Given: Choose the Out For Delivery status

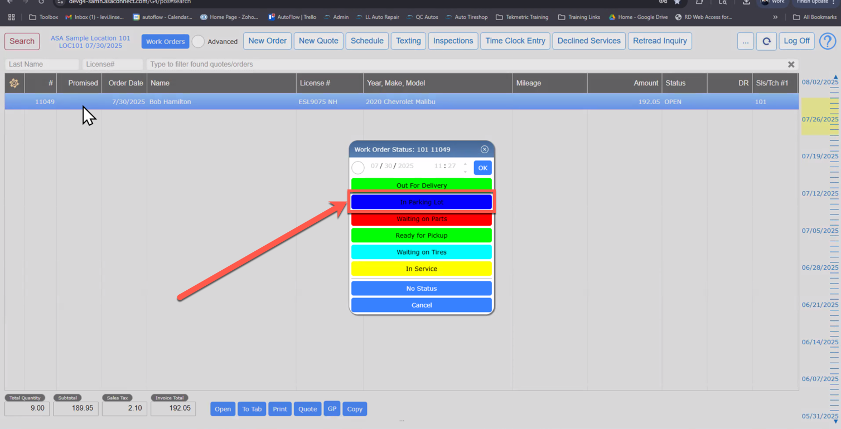Looking at the screenshot, I should 422,185.
